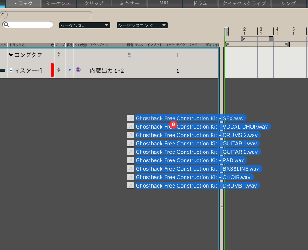Click the audio file icon beside DRUMS 1.wav
Viewport: 308px width, 250px height.
point(131,185)
